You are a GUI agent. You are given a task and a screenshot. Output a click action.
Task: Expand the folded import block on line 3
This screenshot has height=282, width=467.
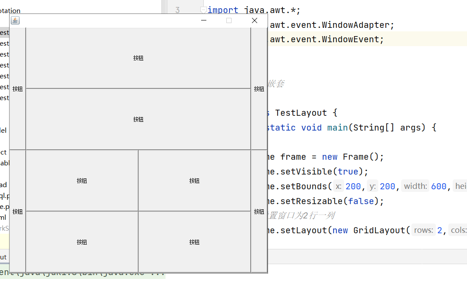203,10
